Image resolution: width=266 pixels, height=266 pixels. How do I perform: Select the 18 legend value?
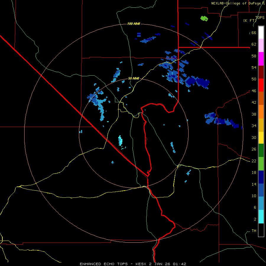tap(254, 173)
